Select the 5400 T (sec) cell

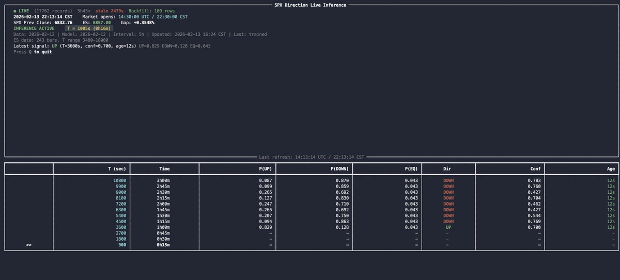(x=121, y=215)
